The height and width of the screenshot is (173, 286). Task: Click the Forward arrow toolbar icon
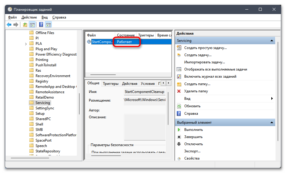pos(16,25)
